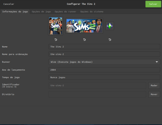Click the empty Diretório field
Image resolution: width=162 pixels, height=125 pixels.
tap(97, 94)
